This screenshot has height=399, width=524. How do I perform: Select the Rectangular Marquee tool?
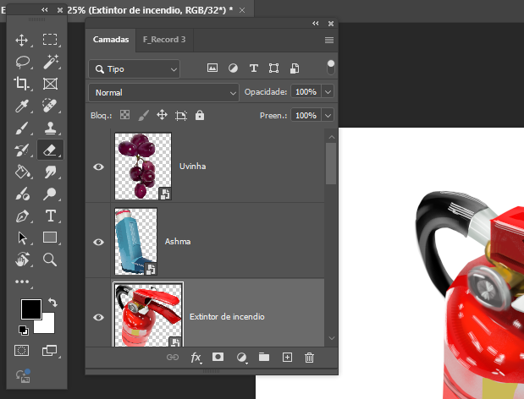click(50, 40)
